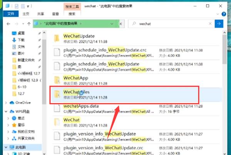The height and width of the screenshot is (155, 231).
Task: Click the 此电脑 computer icon in sidebar
Action: 12,147
